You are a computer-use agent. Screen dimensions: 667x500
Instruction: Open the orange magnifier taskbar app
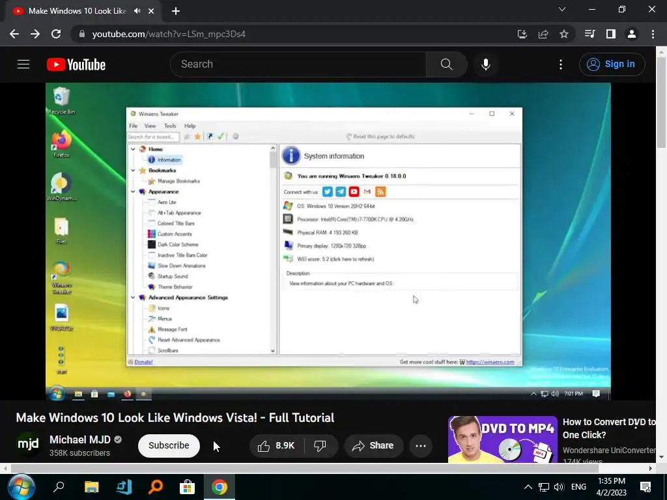[156, 487]
